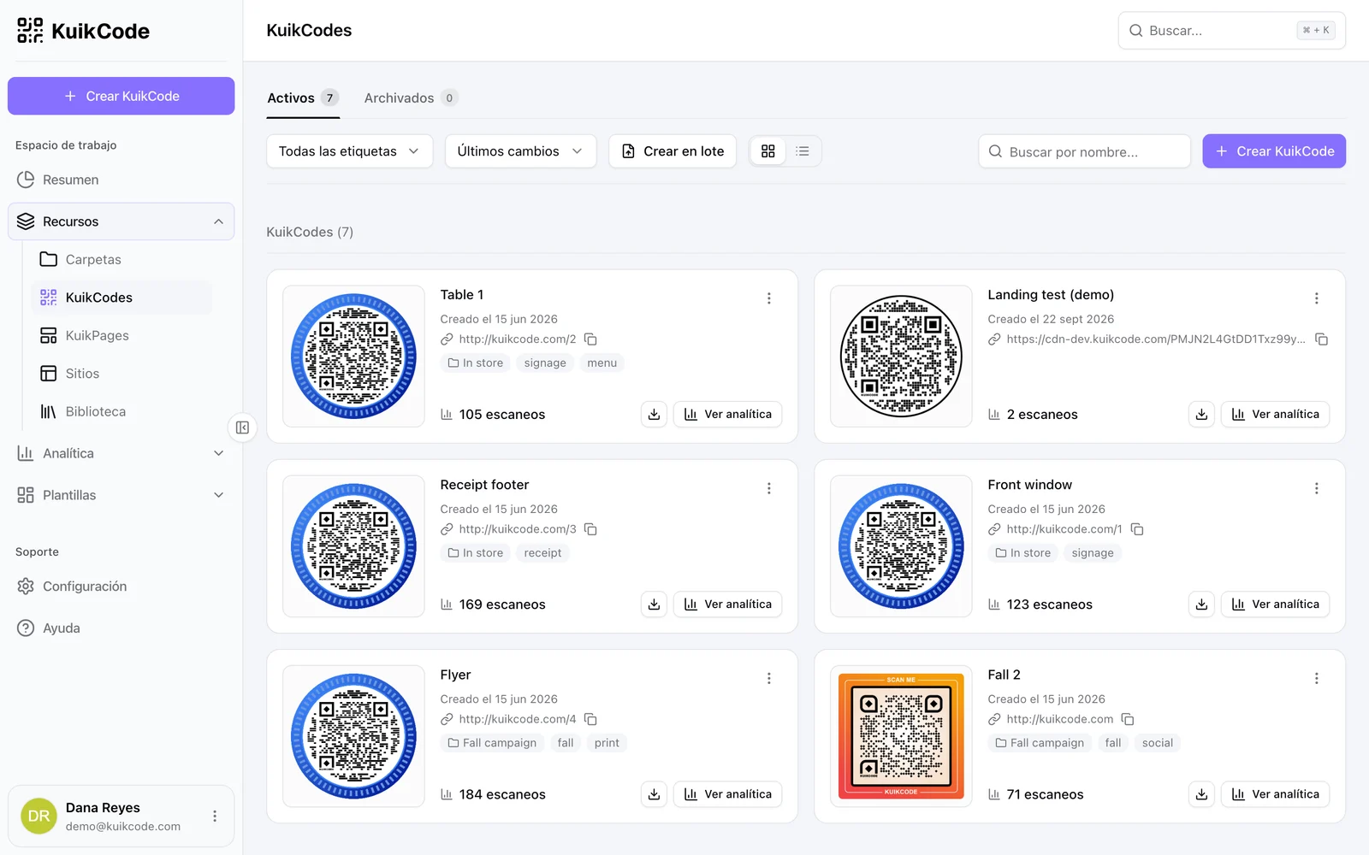Copy the Table 1 link URL
The width and height of the screenshot is (1369, 855).
click(x=590, y=339)
